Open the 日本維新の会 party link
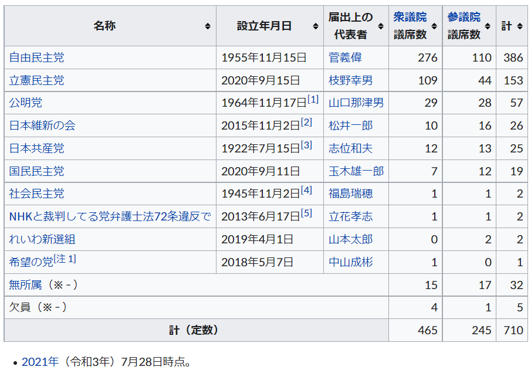The width and height of the screenshot is (531, 370). coord(42,125)
